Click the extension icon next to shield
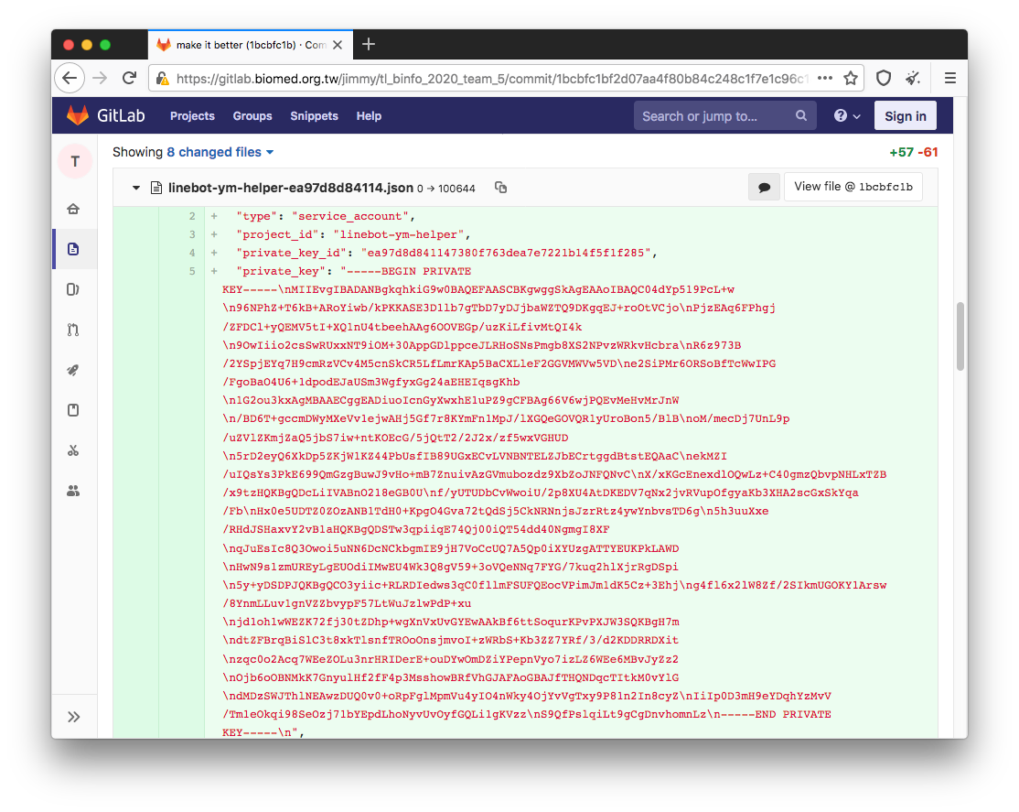1019x812 pixels. pos(913,79)
